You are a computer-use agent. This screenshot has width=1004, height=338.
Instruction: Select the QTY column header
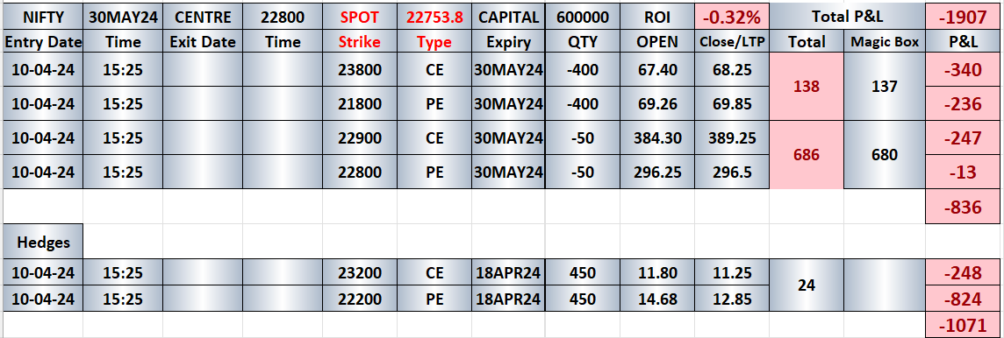point(582,42)
